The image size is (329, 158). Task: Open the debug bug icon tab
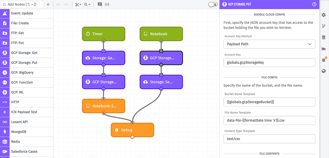coord(324,60)
